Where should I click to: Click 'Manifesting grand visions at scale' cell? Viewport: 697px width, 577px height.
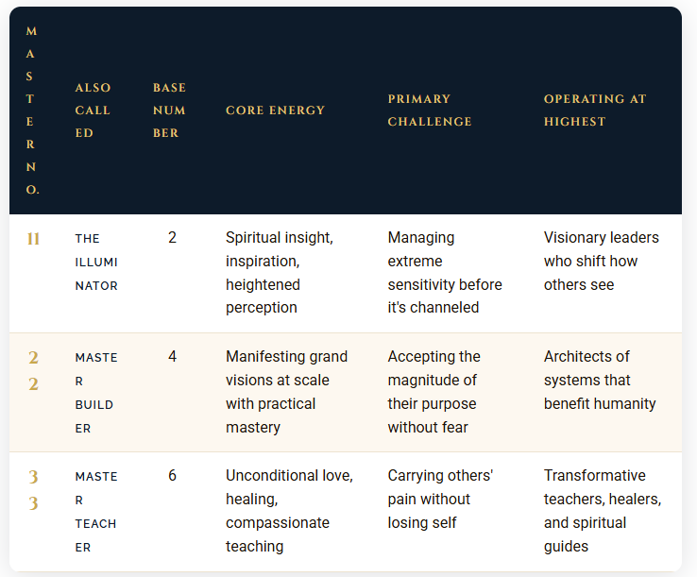(x=286, y=392)
